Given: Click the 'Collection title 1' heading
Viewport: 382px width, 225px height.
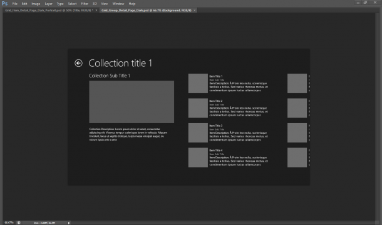Looking at the screenshot, I should [x=120, y=63].
